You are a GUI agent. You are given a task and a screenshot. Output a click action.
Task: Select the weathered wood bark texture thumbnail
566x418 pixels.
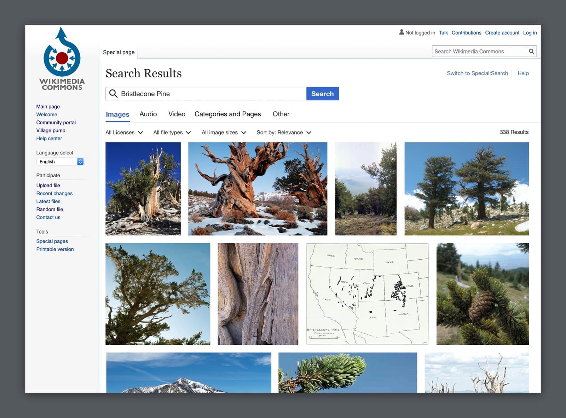coord(258,294)
